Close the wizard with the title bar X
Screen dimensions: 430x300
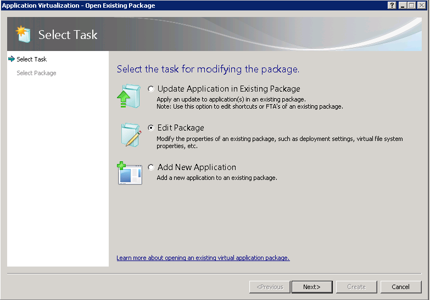(422, 5)
